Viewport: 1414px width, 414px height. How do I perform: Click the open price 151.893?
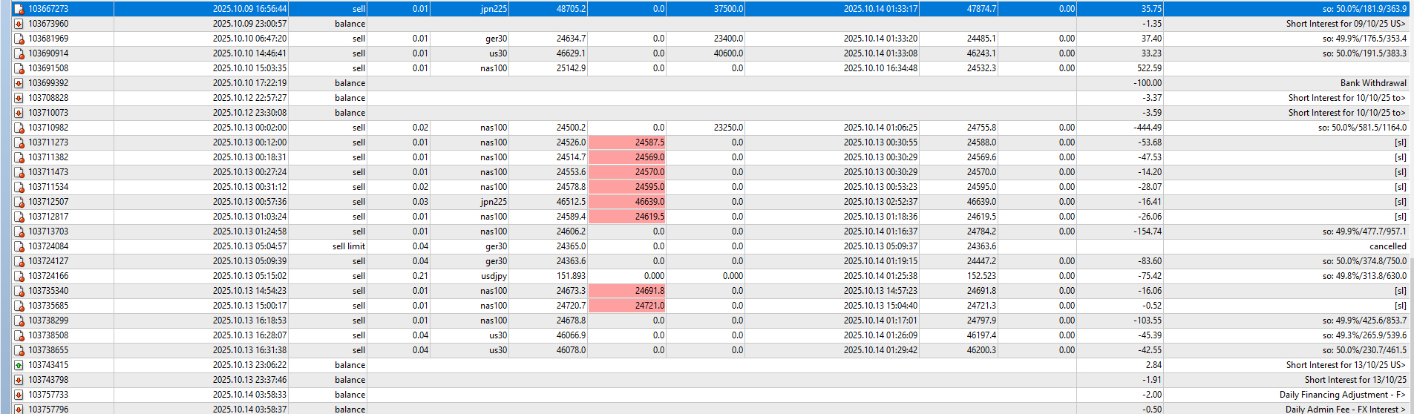click(571, 276)
